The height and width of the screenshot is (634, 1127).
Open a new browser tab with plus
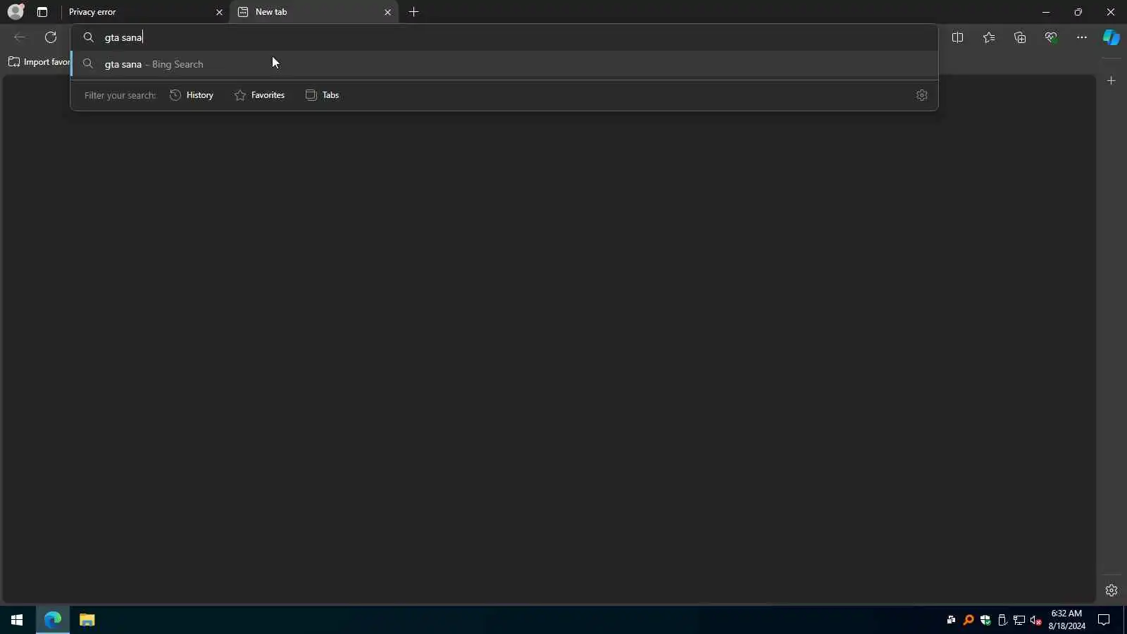coord(413,12)
